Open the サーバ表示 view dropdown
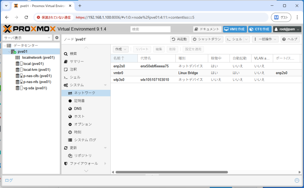 pos(27,38)
